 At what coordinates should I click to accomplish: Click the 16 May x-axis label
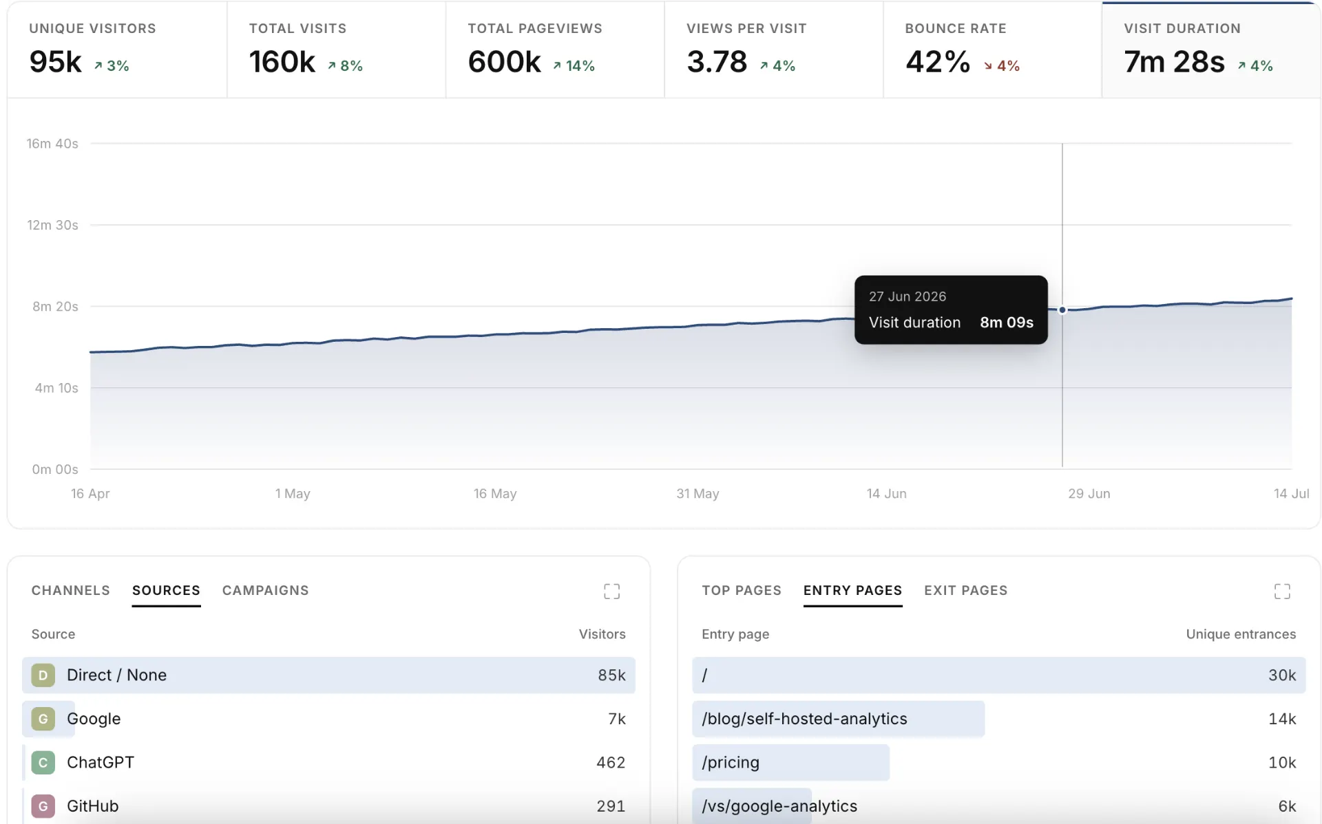pyautogui.click(x=495, y=493)
